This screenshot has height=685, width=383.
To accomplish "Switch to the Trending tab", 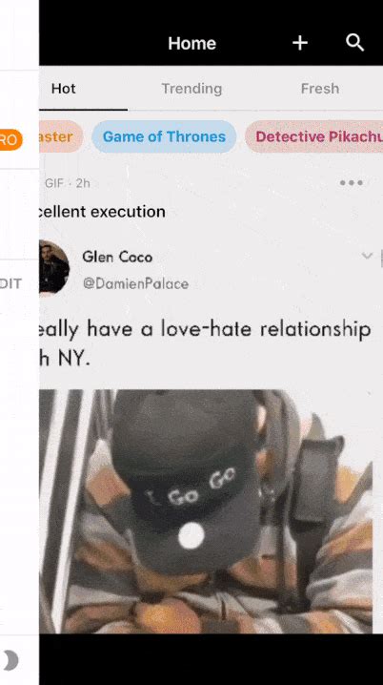I will (x=191, y=89).
